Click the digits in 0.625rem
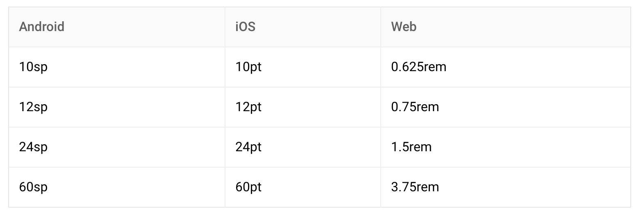The height and width of the screenshot is (224, 641). pos(407,67)
